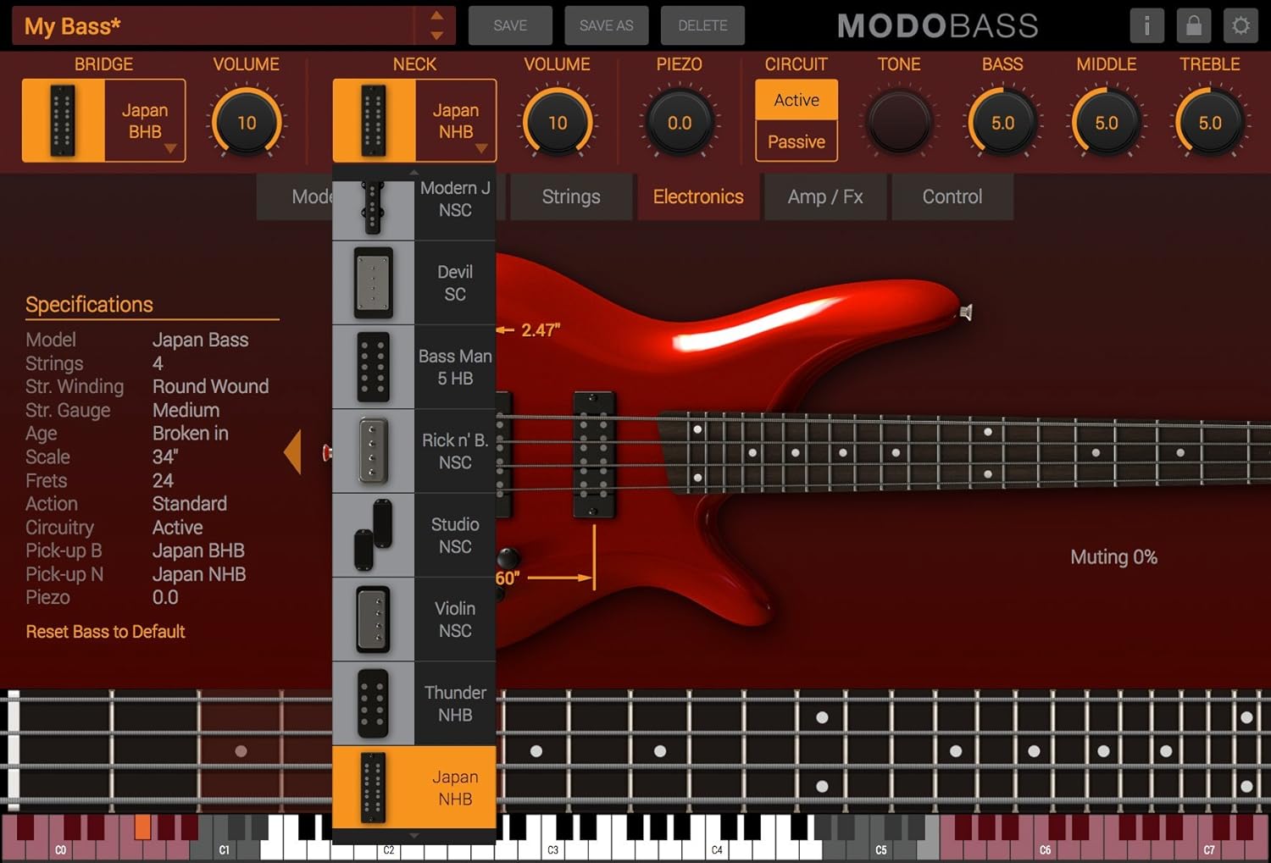Click the info icon in the top bar
The image size is (1271, 863).
1146,25
